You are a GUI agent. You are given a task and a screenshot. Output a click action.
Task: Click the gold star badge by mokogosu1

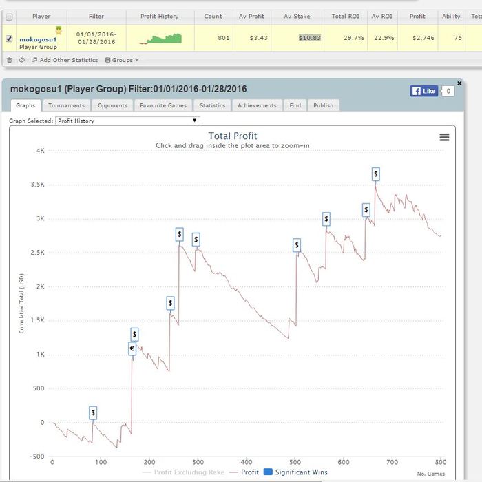[x=59, y=30]
